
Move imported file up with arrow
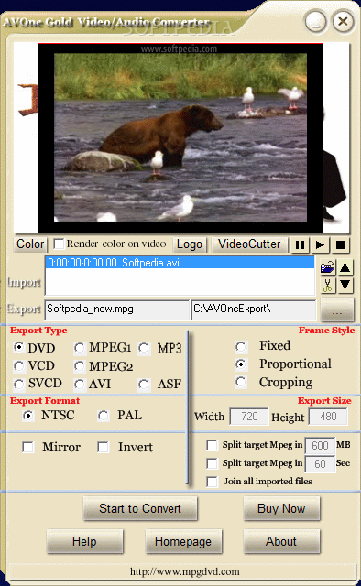pyautogui.click(x=345, y=267)
